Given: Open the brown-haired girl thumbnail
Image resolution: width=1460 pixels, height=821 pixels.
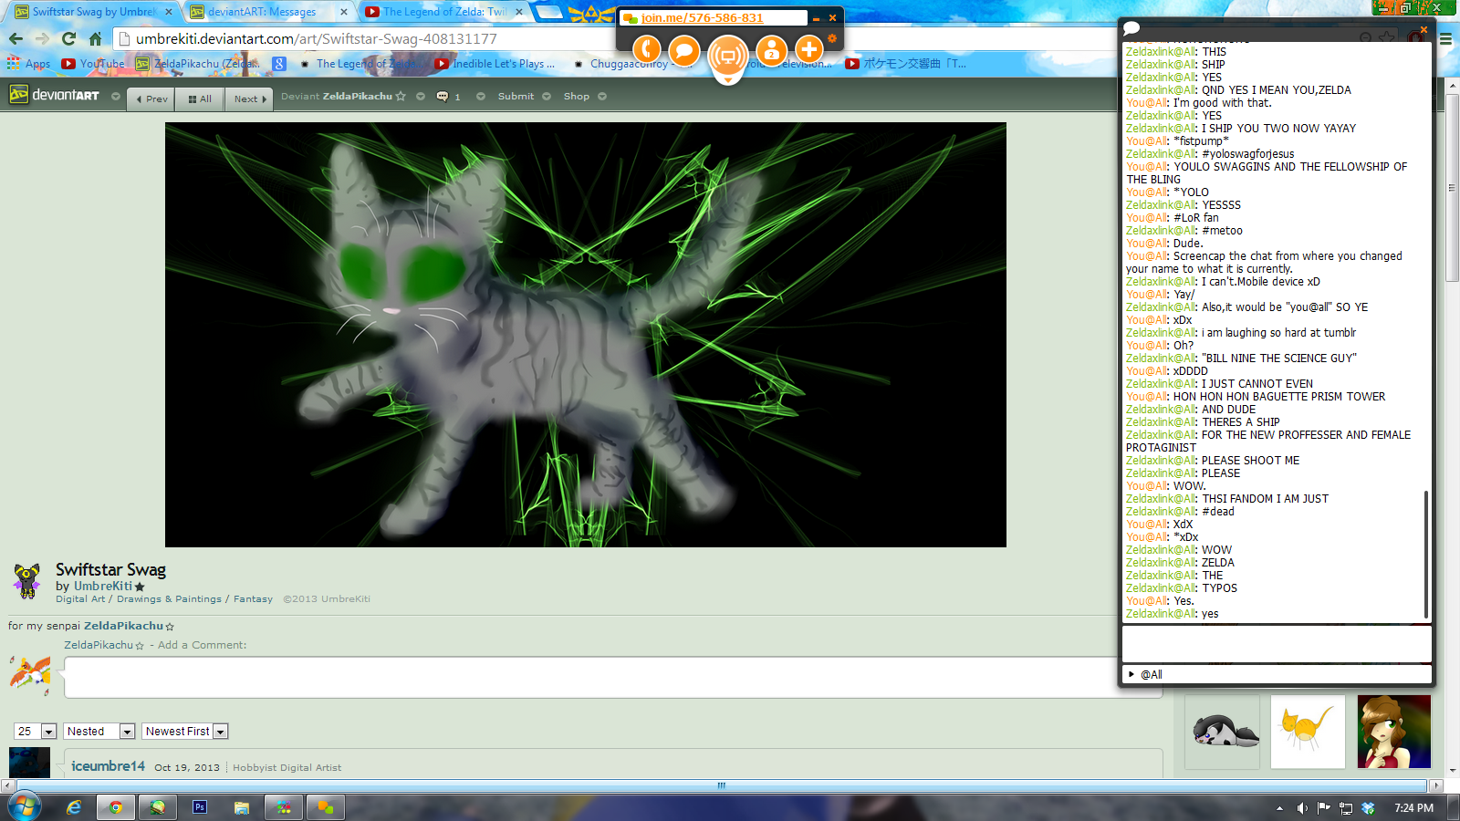Looking at the screenshot, I should tap(1394, 732).
